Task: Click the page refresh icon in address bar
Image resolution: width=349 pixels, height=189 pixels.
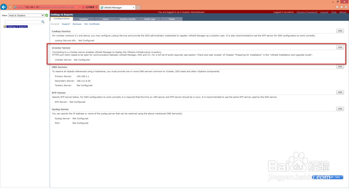Action: [97, 7]
